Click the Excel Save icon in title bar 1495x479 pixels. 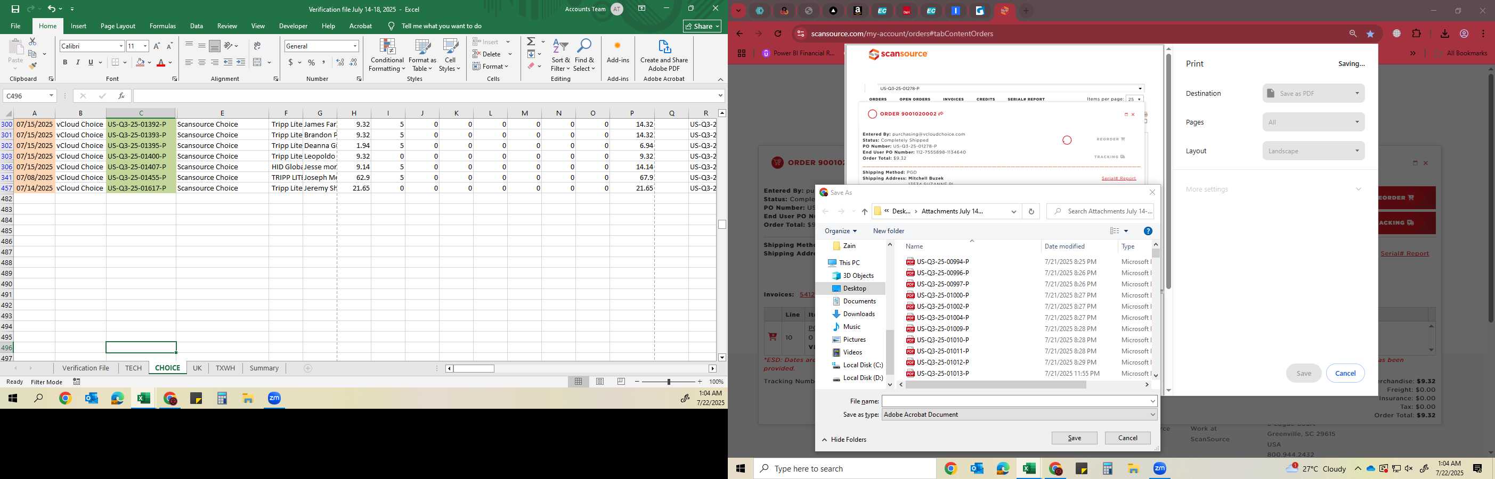(15, 9)
